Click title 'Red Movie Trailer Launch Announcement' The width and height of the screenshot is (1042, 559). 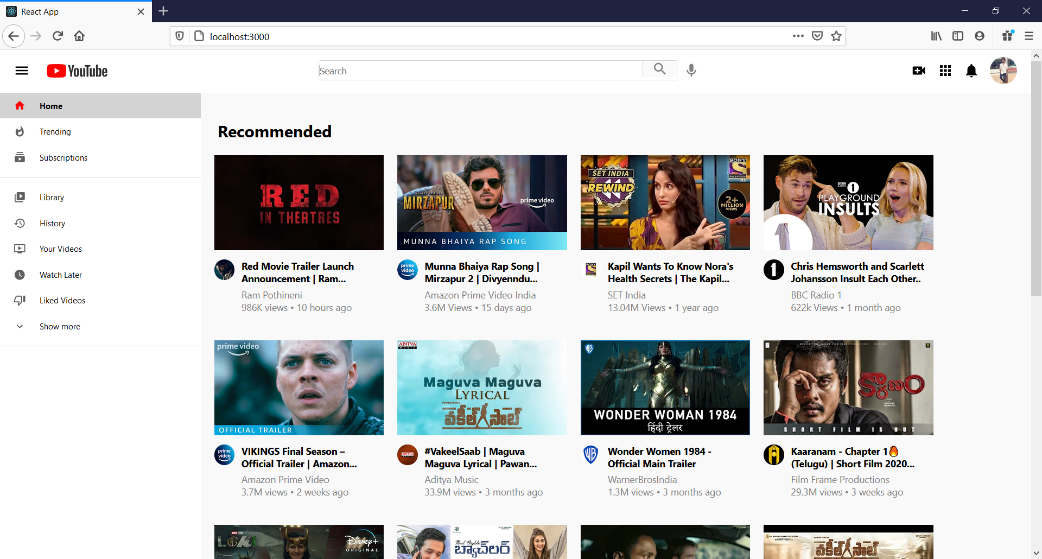pyautogui.click(x=297, y=272)
